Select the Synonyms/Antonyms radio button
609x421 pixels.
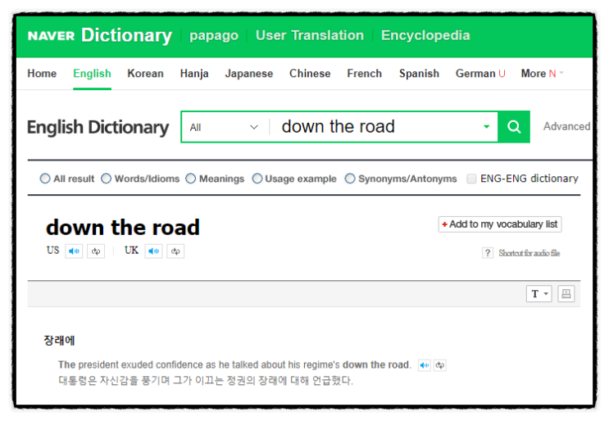[350, 179]
